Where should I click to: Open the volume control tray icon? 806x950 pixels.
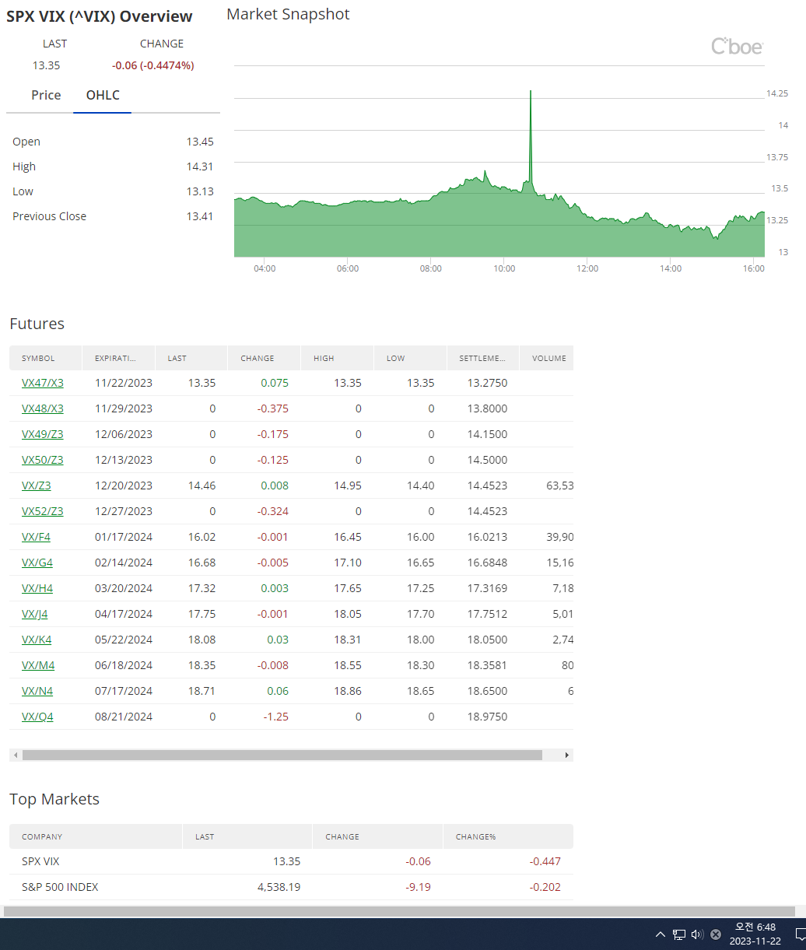point(697,934)
